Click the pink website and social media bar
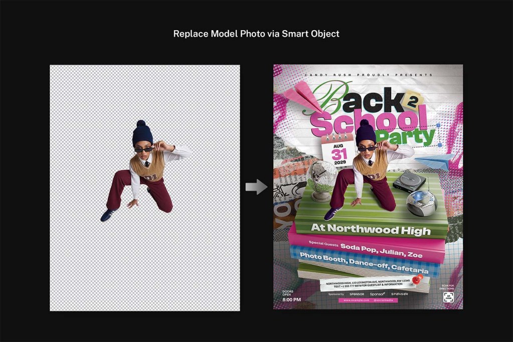Viewport: 513px width, 342px height. pyautogui.click(x=368, y=300)
